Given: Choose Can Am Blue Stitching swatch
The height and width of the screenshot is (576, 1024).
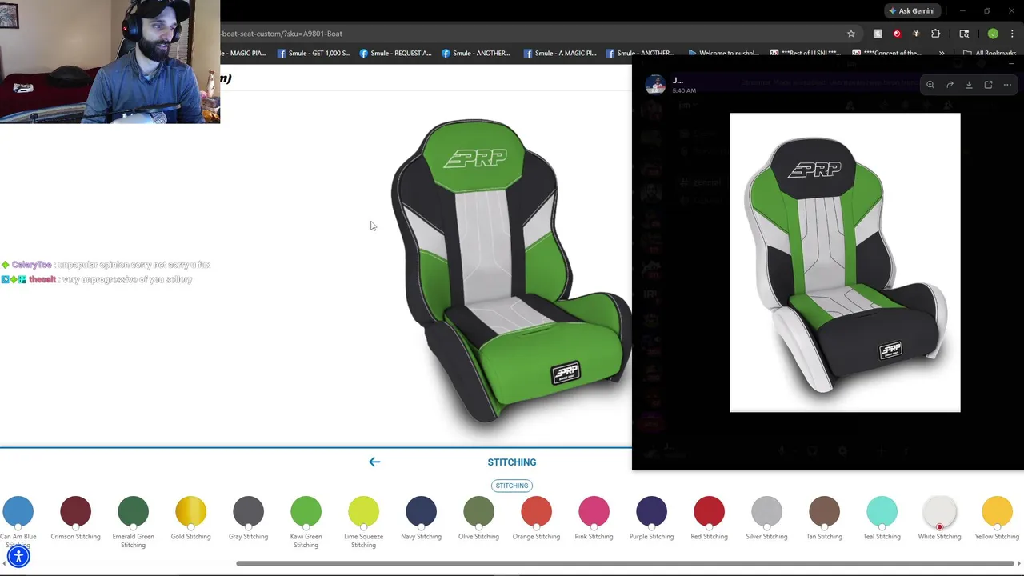Looking at the screenshot, I should [18, 512].
